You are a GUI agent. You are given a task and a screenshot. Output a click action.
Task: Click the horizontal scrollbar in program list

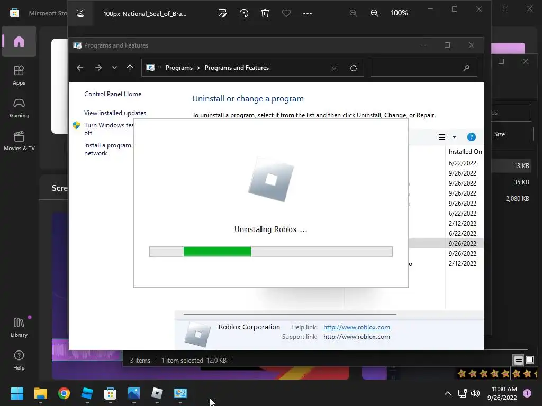(x=290, y=315)
